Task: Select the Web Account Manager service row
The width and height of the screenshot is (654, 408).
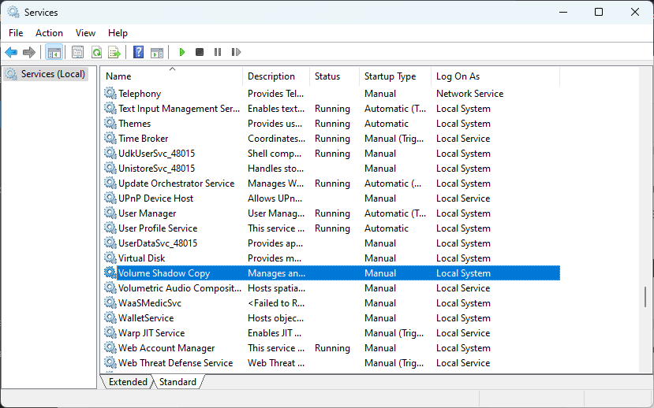Action: pos(331,348)
